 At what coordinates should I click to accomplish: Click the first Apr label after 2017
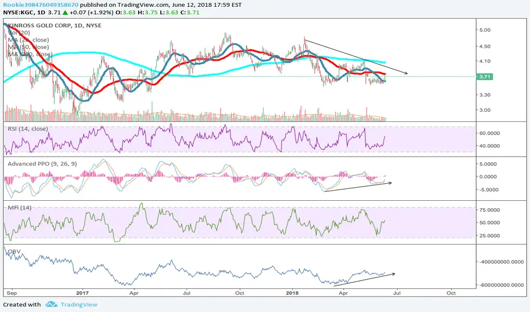click(134, 293)
